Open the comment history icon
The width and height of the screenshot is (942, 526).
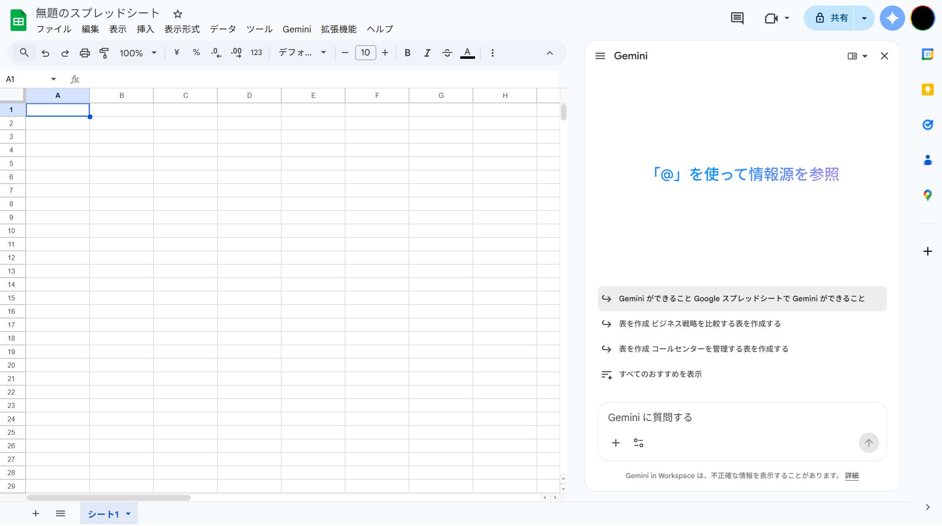(x=737, y=18)
